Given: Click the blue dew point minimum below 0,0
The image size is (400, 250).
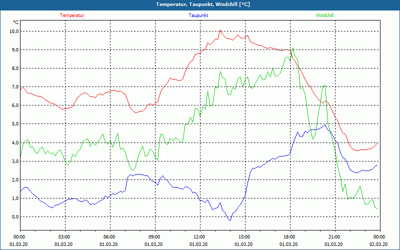Looking at the screenshot, I should pyautogui.click(x=230, y=220).
